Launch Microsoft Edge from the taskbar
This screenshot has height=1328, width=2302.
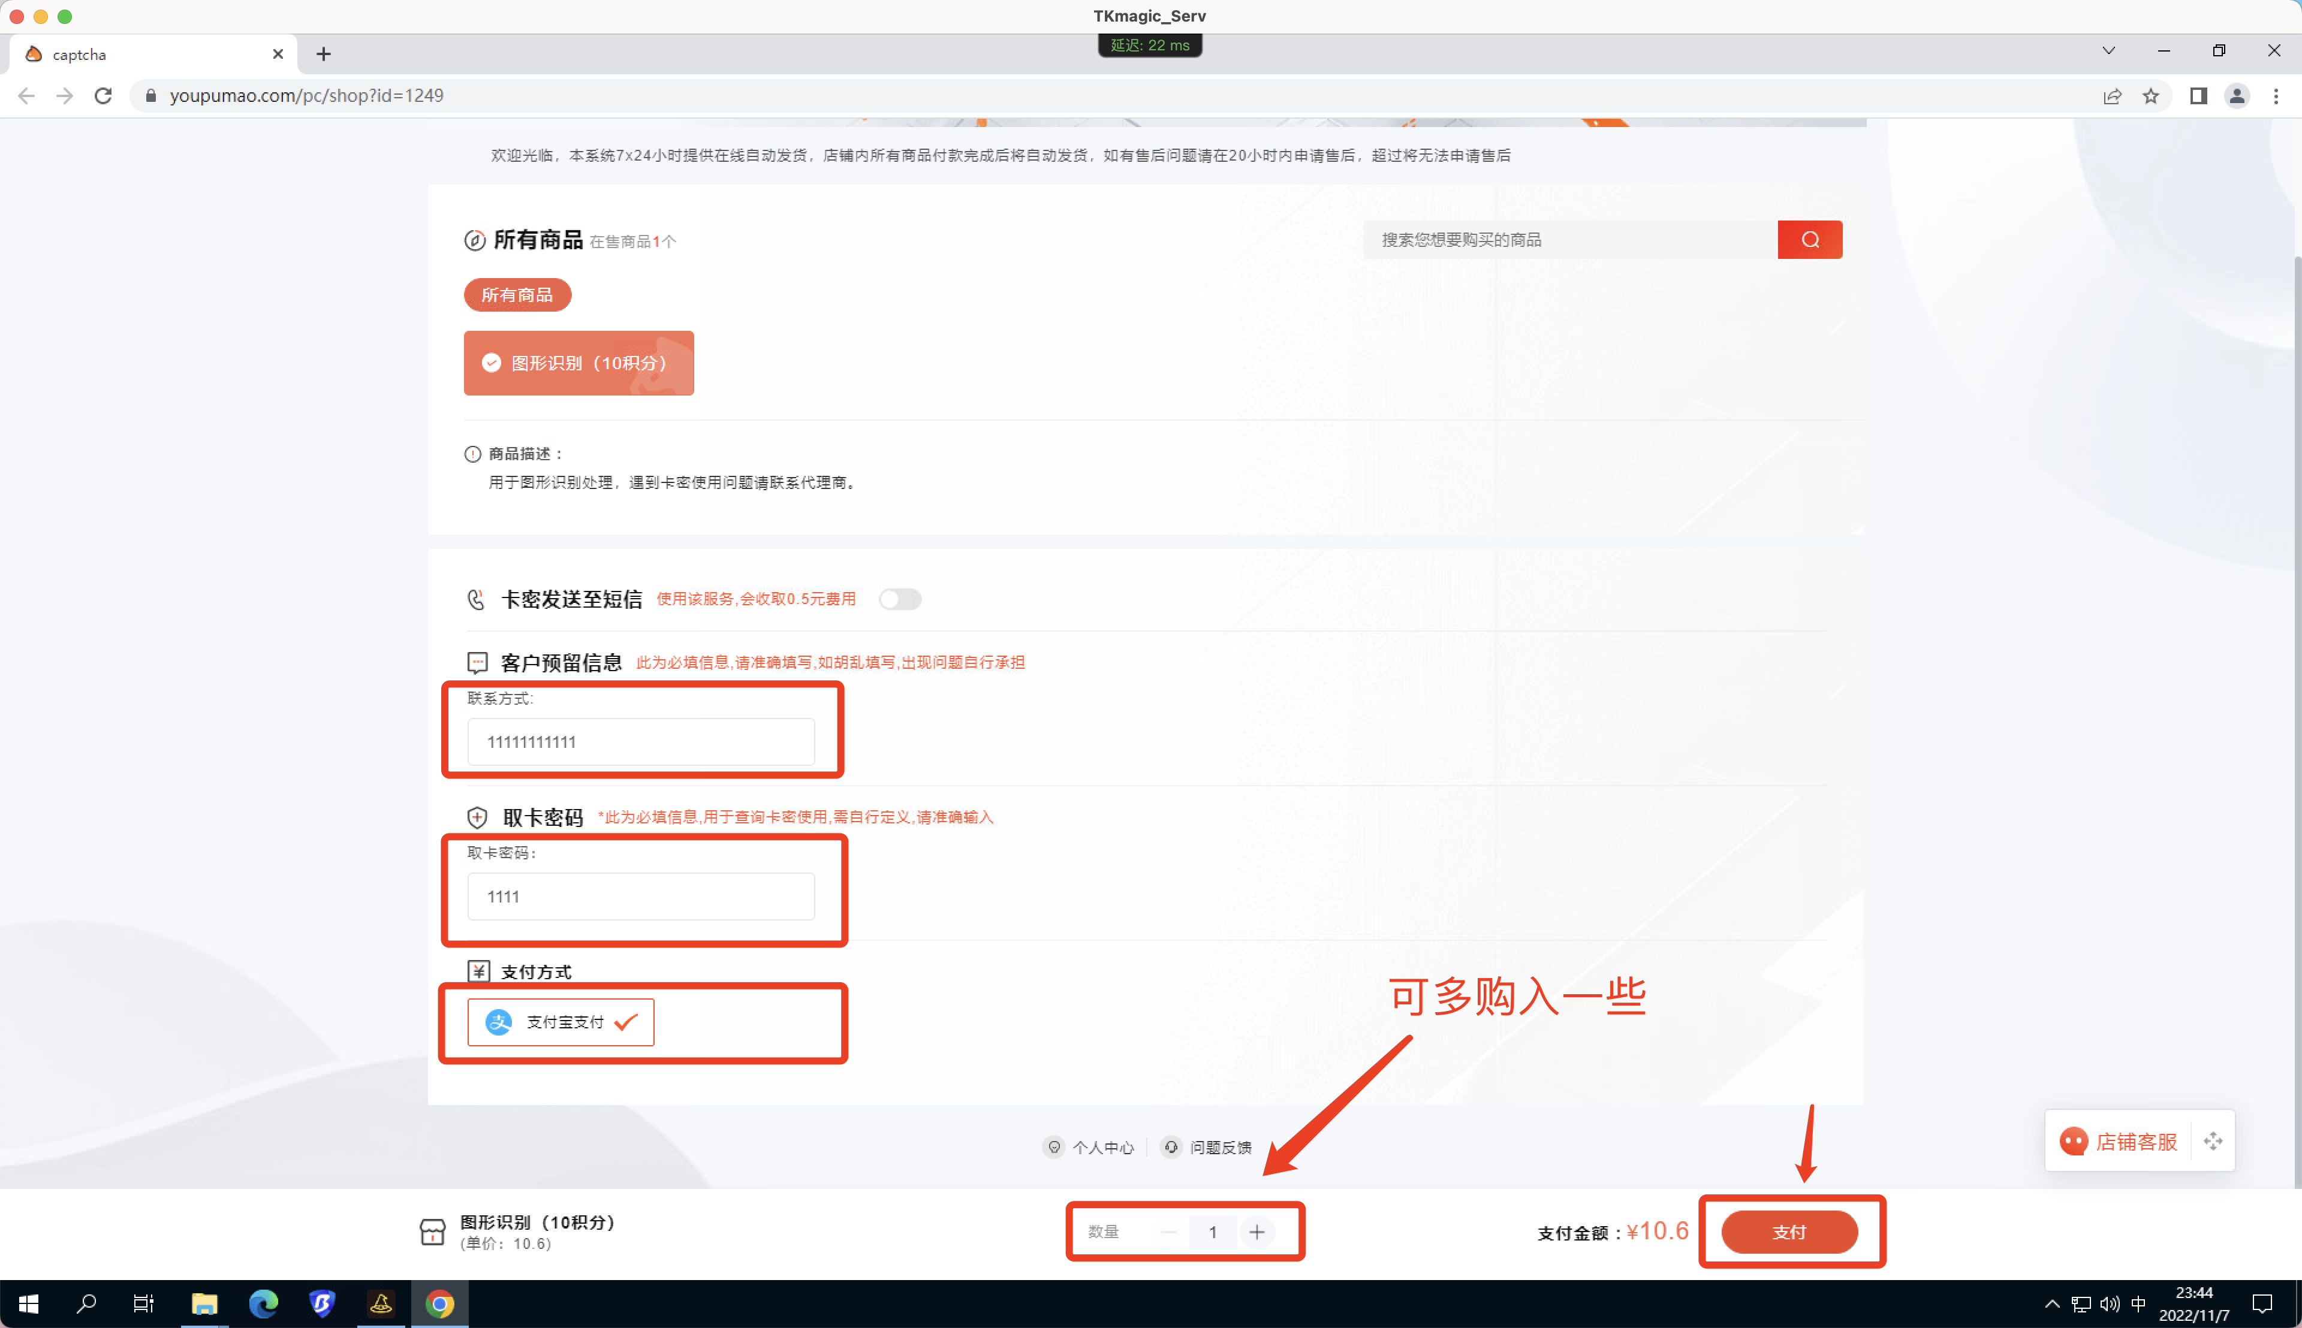click(264, 1302)
